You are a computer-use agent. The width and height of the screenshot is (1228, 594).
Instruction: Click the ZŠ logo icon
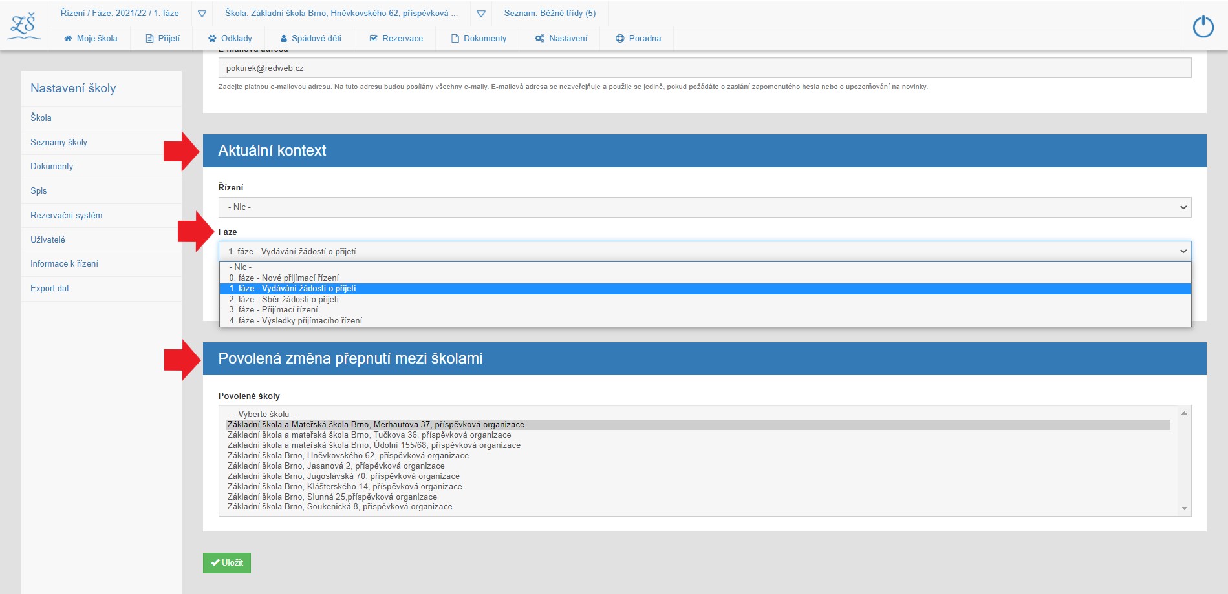24,26
